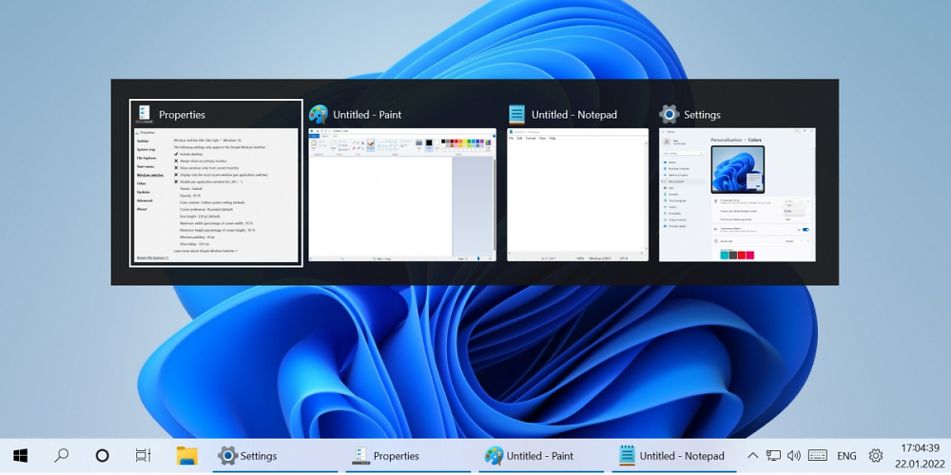Activate the Properties taskbar button
Image resolution: width=951 pixels, height=475 pixels.
408,456
